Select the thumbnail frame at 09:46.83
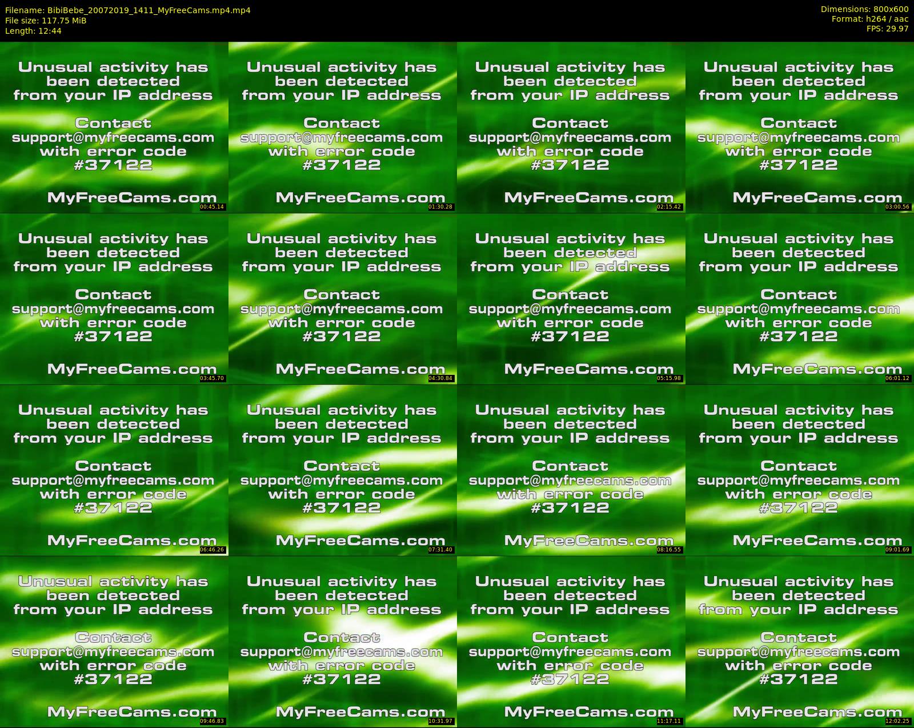 (x=114, y=641)
